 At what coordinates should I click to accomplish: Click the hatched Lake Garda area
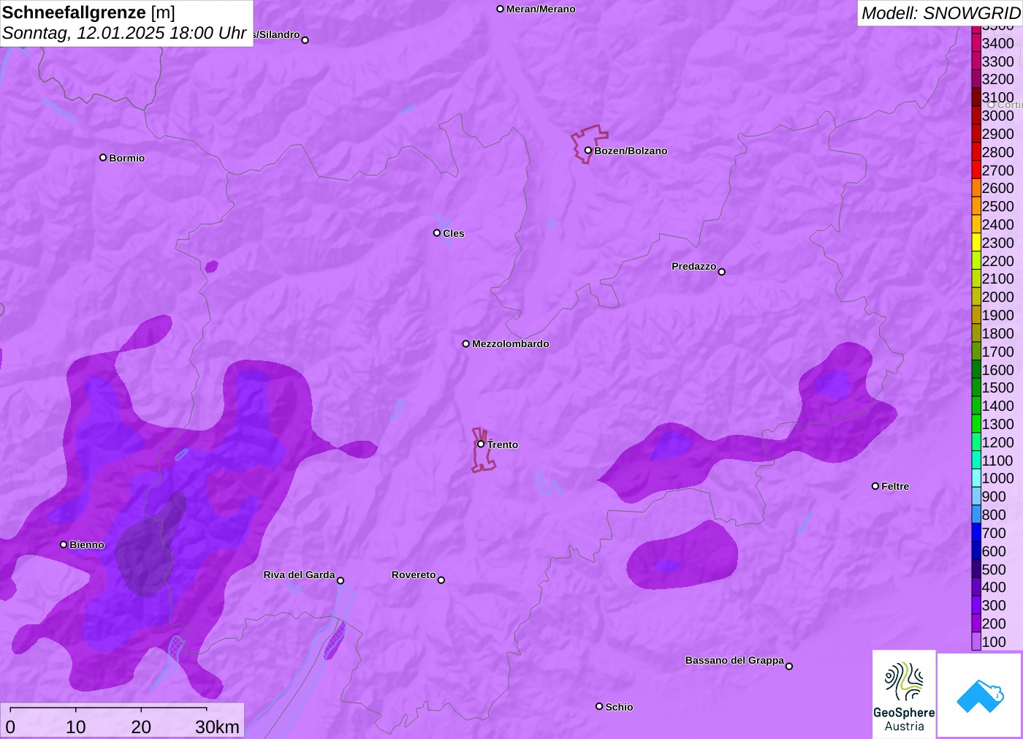[335, 640]
